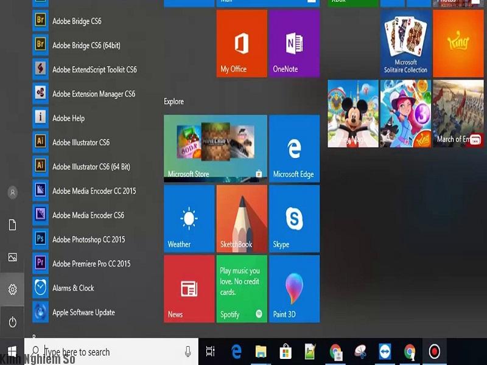
Task: Click the 'Type here to search' box
Action: click(111, 352)
